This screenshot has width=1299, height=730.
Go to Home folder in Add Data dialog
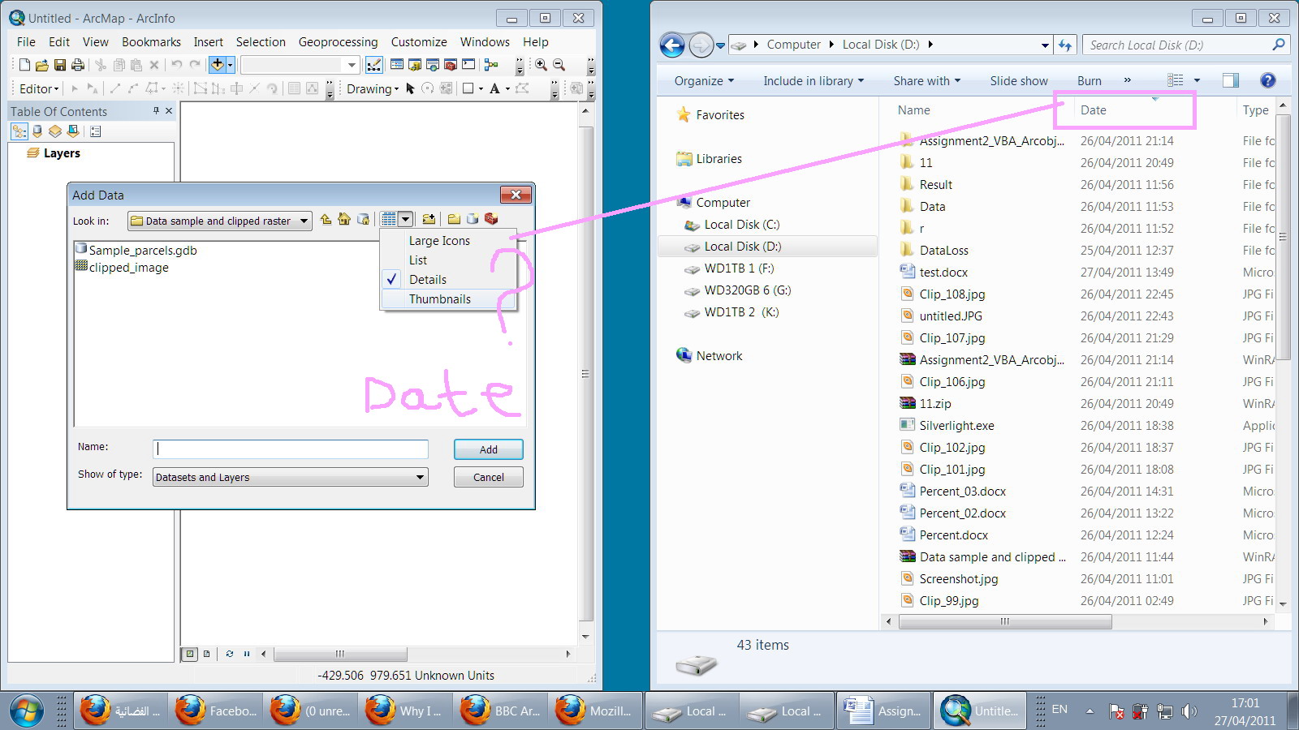[344, 219]
